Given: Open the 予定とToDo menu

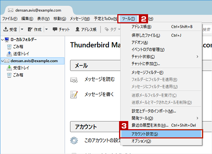Looking at the screenshot, I should tap(105, 18).
